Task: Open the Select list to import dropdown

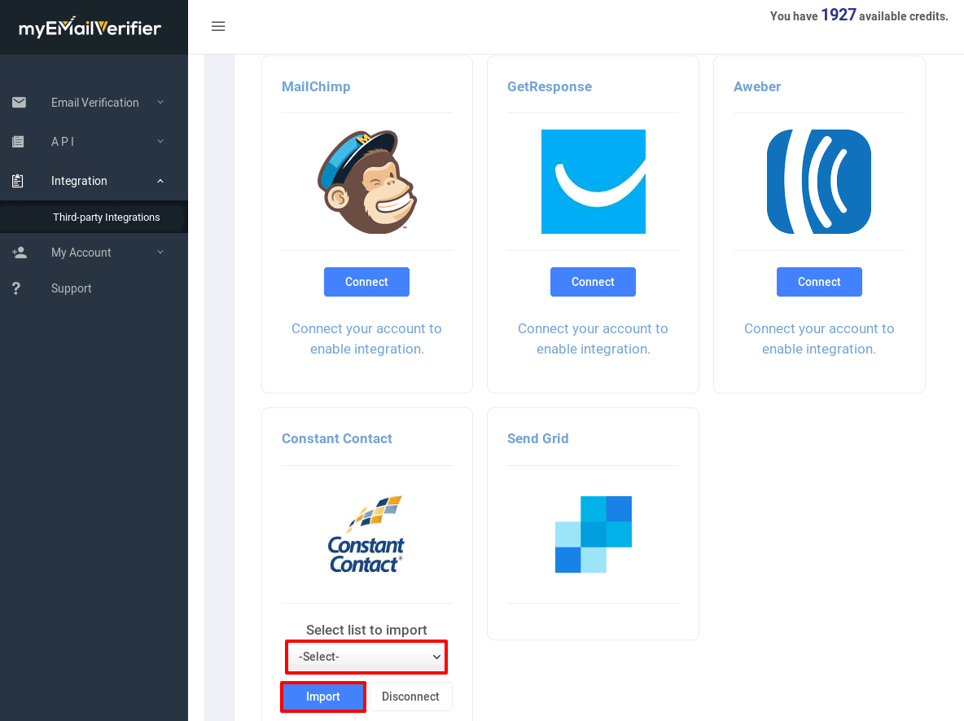Action: click(366, 657)
